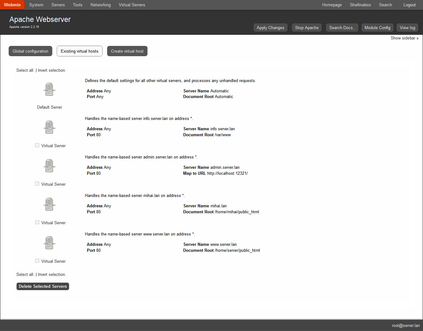
Task: Select the admin.server.lan virtual server checkbox
Action: point(37,184)
